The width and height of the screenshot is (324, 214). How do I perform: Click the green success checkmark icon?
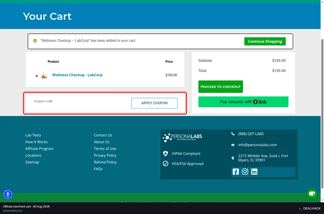pyautogui.click(x=35, y=41)
